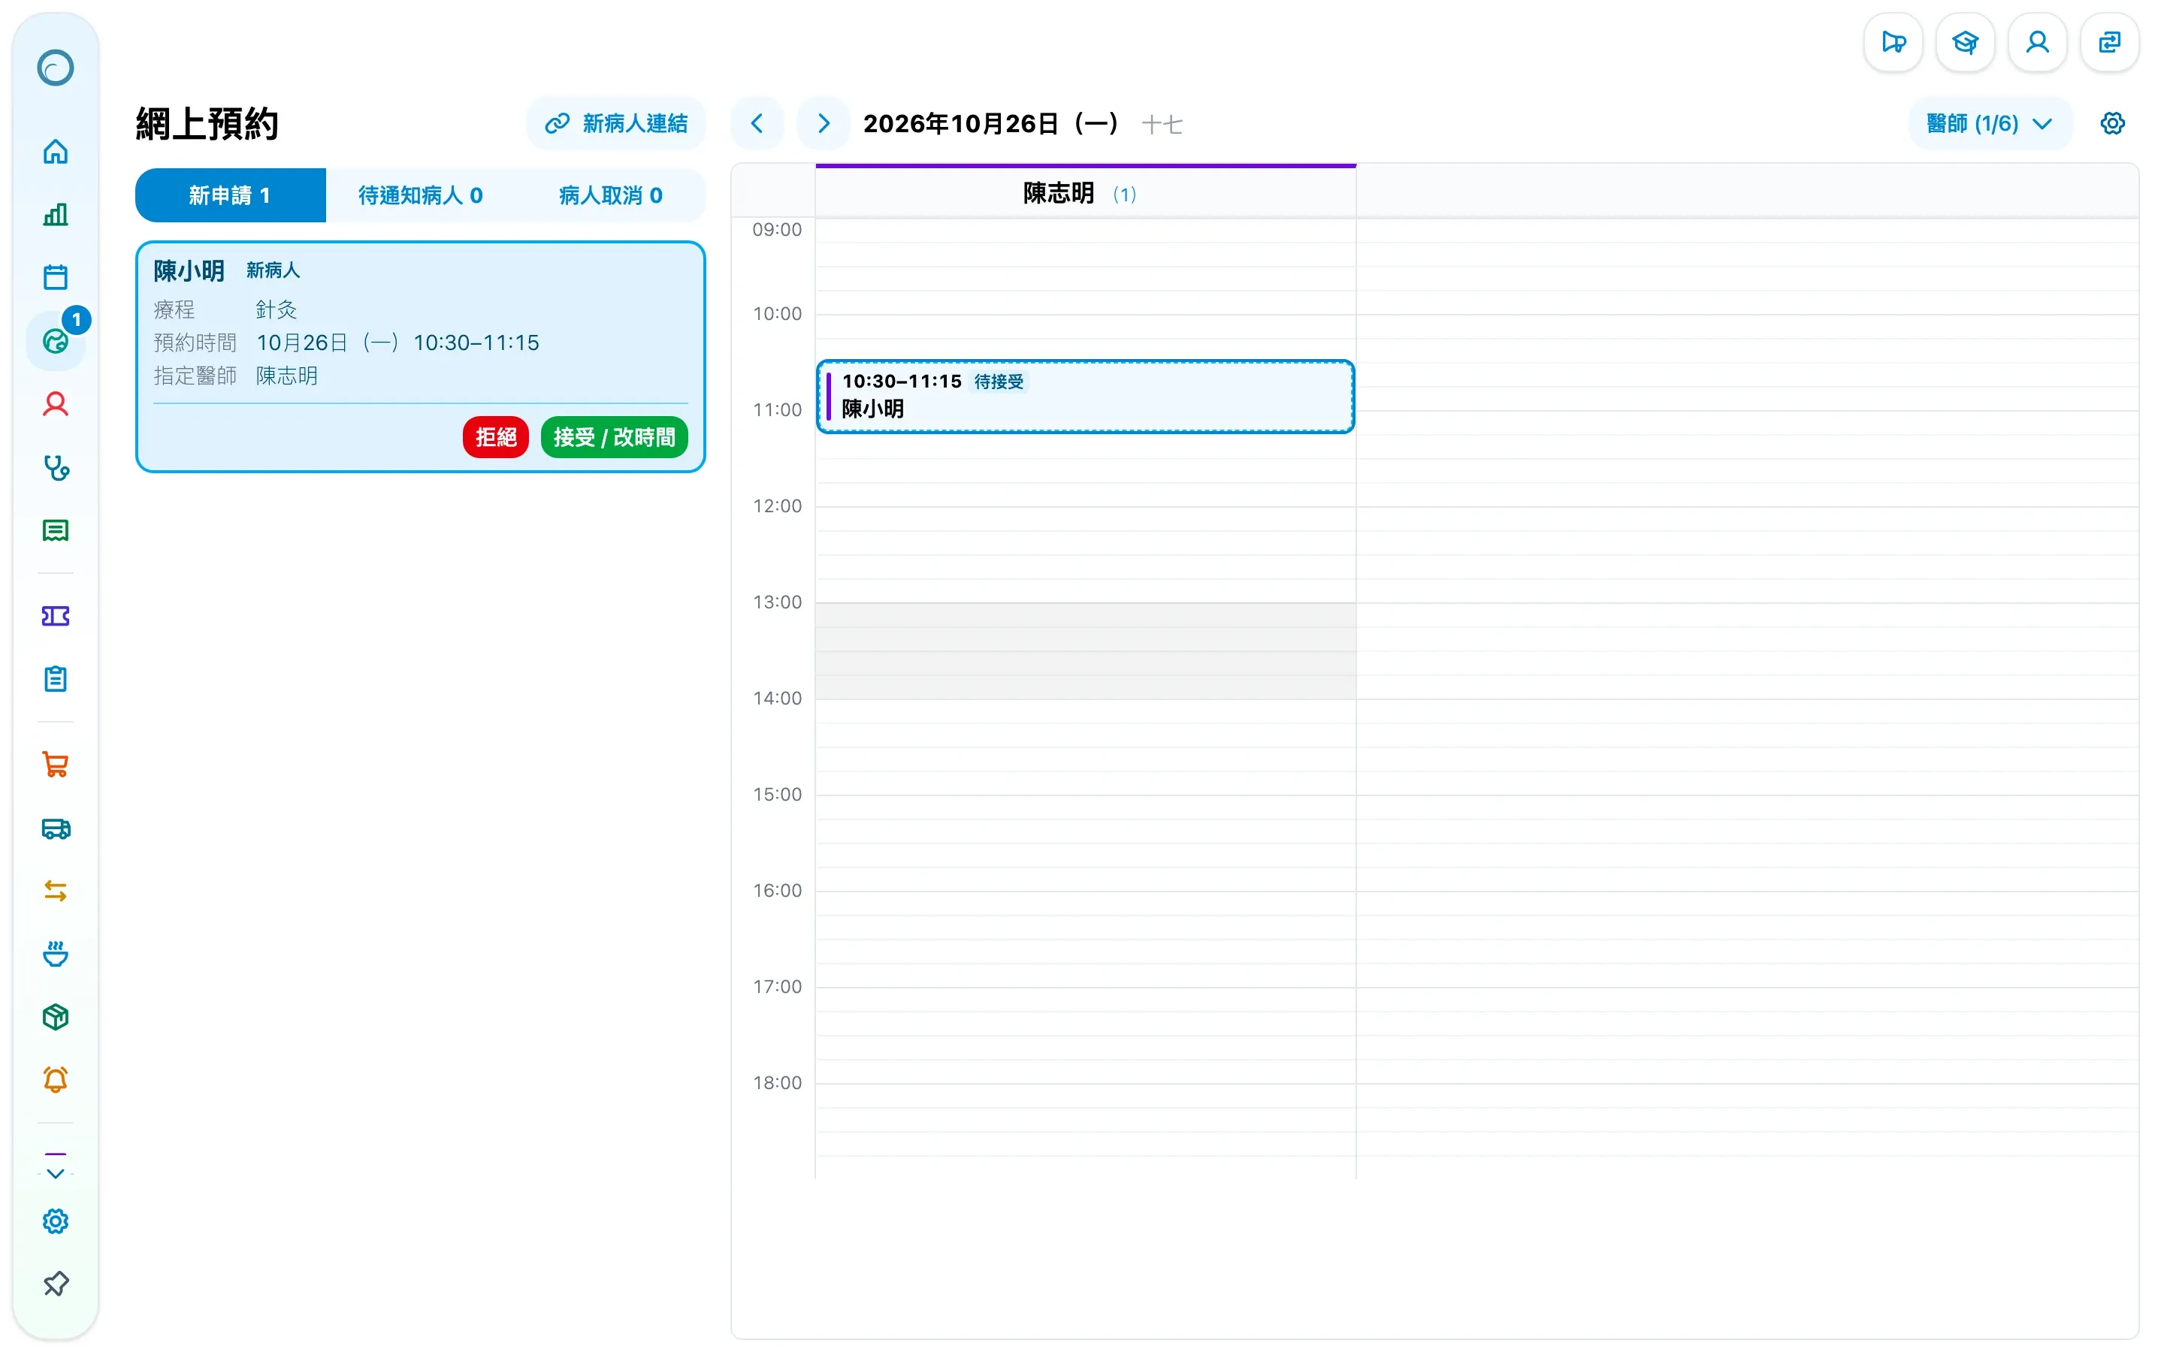
Task: Open the 新病人連結 link
Action: click(616, 123)
